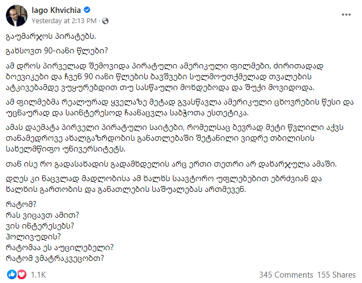Open Iago Khvichia's profile picture
This screenshot has width=362, height=283.
coord(17,16)
